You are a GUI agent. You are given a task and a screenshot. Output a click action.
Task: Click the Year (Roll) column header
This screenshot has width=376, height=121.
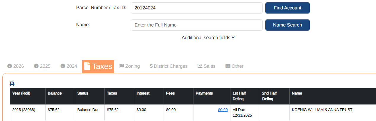[21, 93]
